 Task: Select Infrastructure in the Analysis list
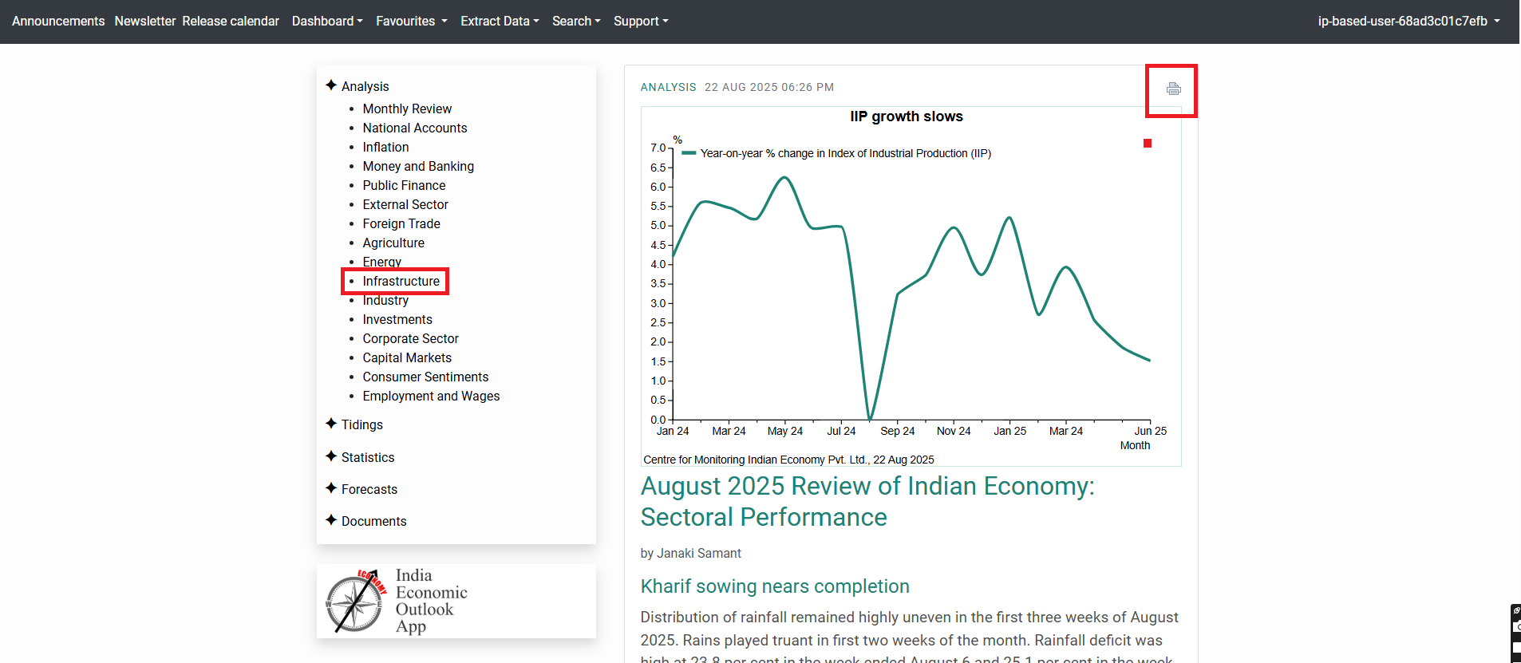coord(401,281)
